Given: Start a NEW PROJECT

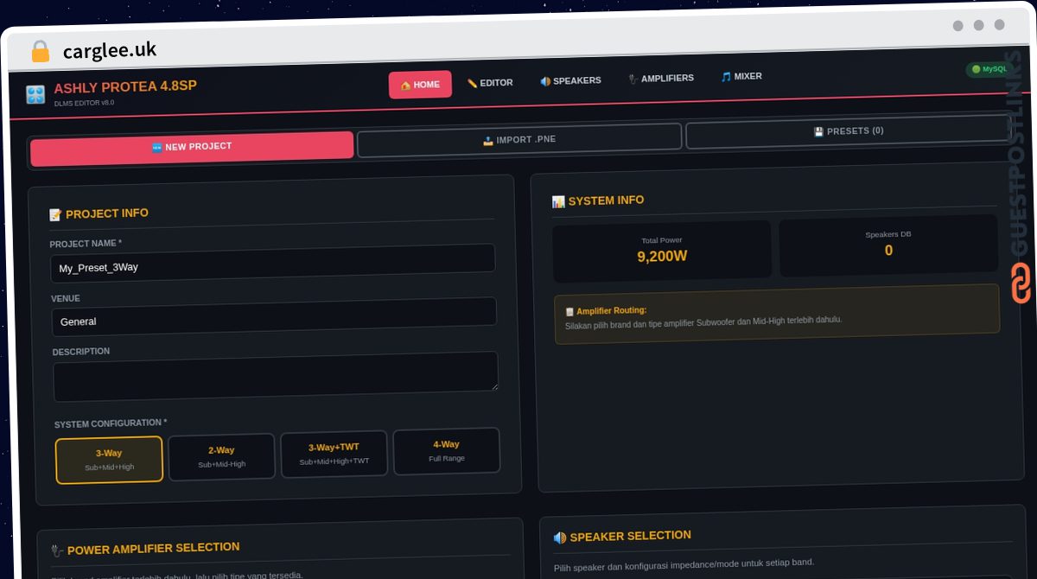Looking at the screenshot, I should pyautogui.click(x=192, y=148).
